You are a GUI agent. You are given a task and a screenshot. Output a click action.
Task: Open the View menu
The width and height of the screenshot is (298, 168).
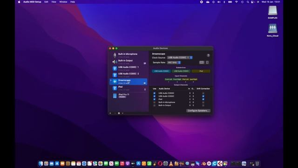click(54, 2)
